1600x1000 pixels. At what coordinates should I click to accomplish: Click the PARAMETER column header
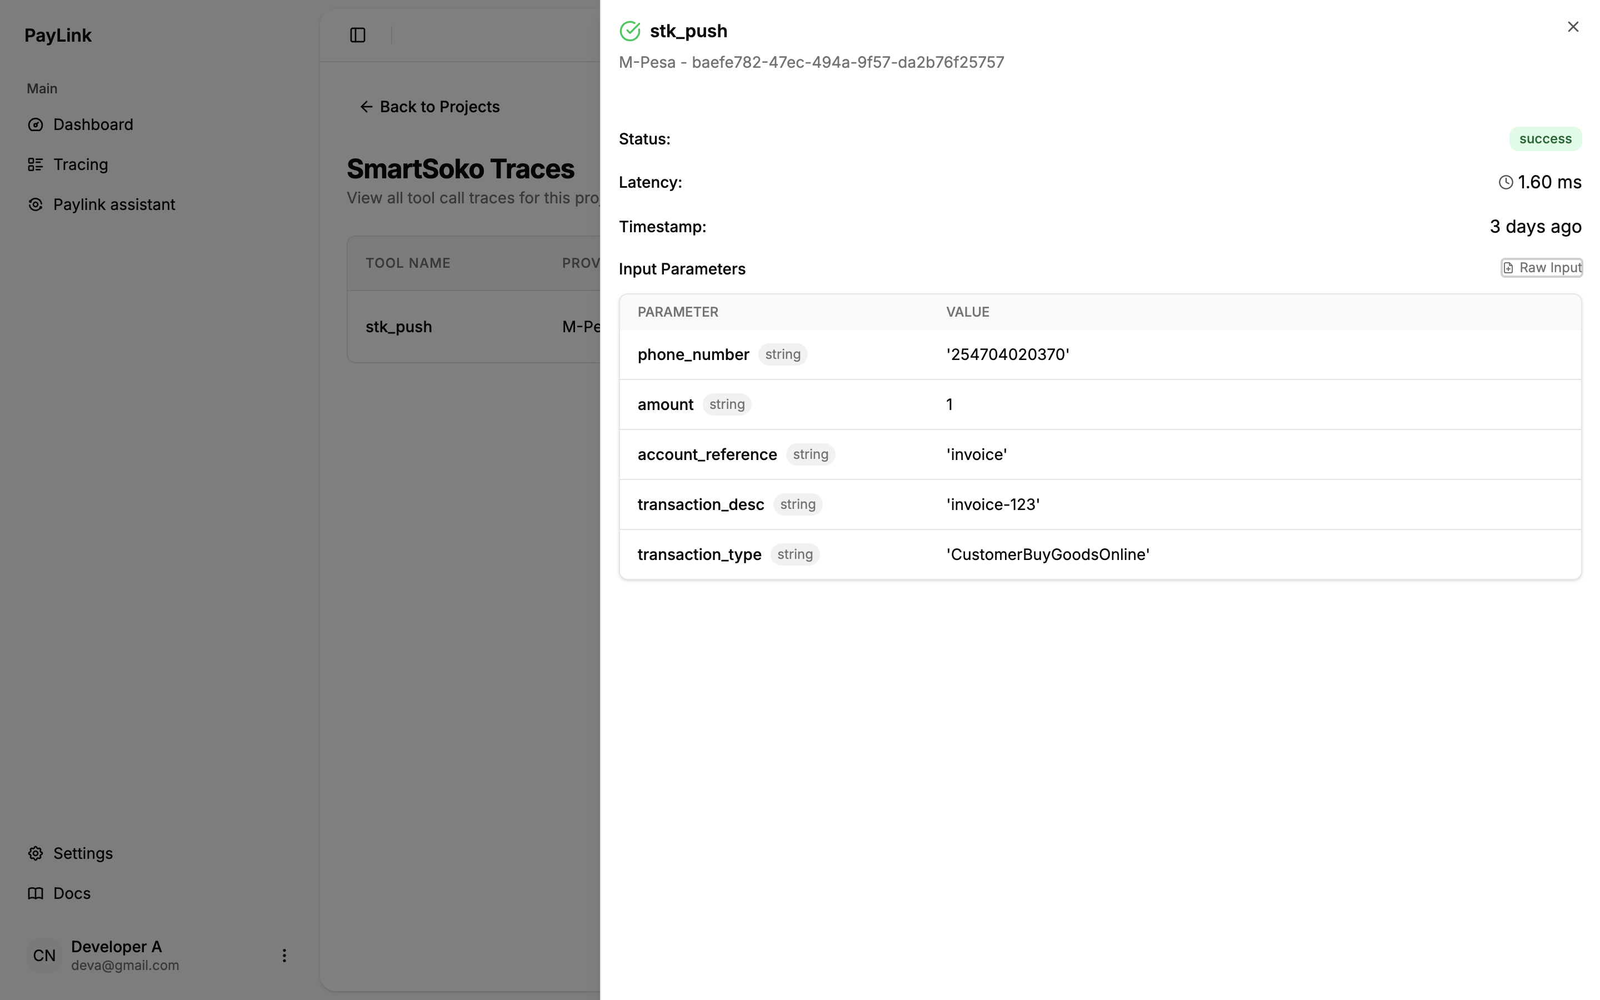(678, 312)
